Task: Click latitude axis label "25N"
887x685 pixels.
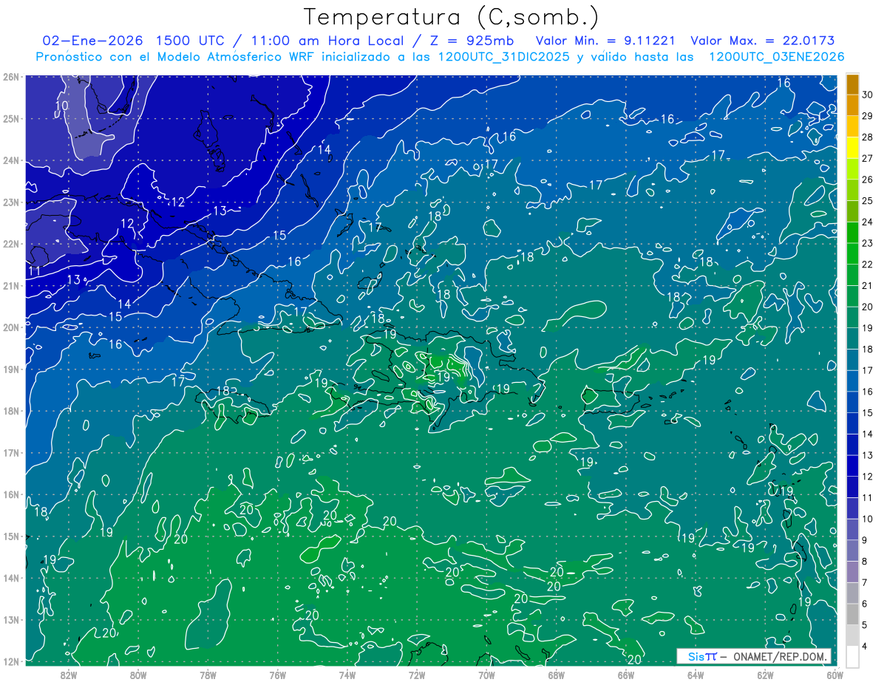Action: [10, 119]
